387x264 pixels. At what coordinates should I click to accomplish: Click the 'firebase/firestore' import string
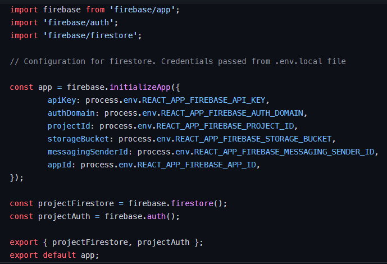pos(90,36)
